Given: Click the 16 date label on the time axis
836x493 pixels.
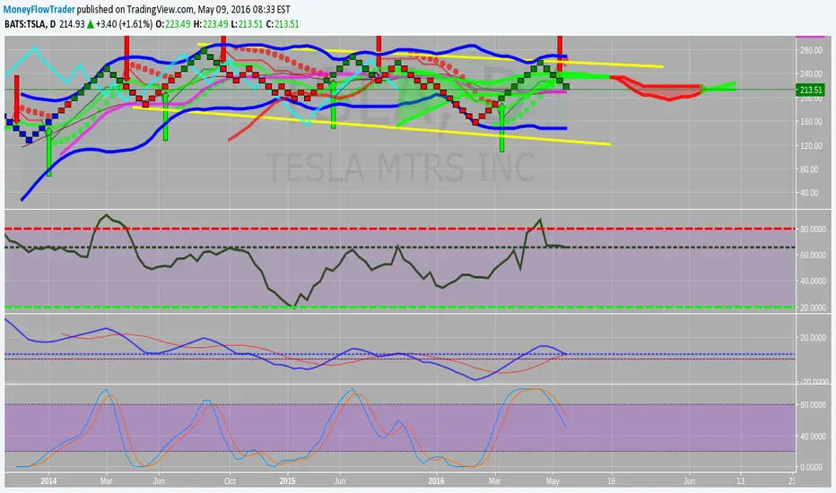Looking at the screenshot, I should click(611, 480).
